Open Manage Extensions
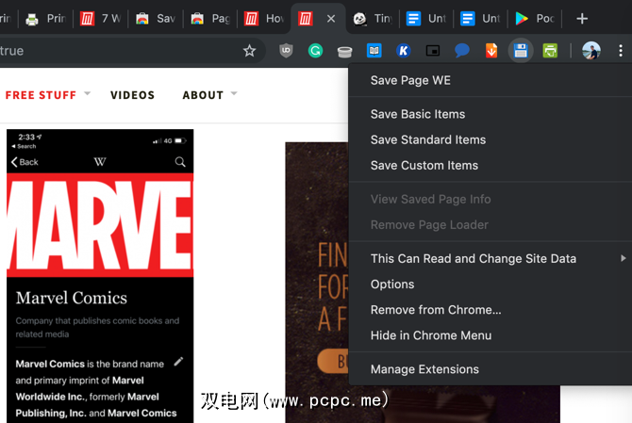Viewport: 632px width, 423px height. (x=491, y=369)
